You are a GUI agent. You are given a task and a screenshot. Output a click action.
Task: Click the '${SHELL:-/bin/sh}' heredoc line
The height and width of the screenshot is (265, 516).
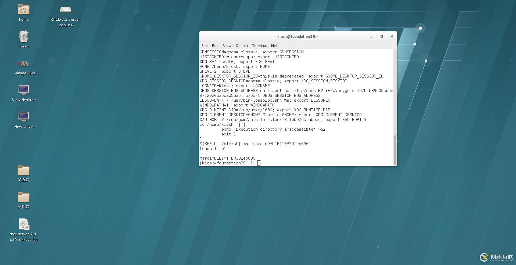pos(255,144)
